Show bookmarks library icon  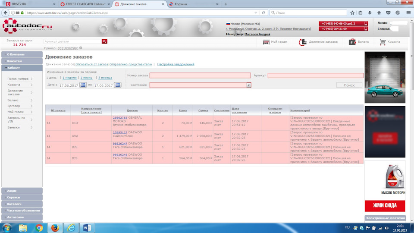point(361,13)
